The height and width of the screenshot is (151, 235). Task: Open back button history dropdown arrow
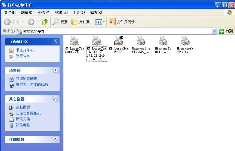pos(23,22)
